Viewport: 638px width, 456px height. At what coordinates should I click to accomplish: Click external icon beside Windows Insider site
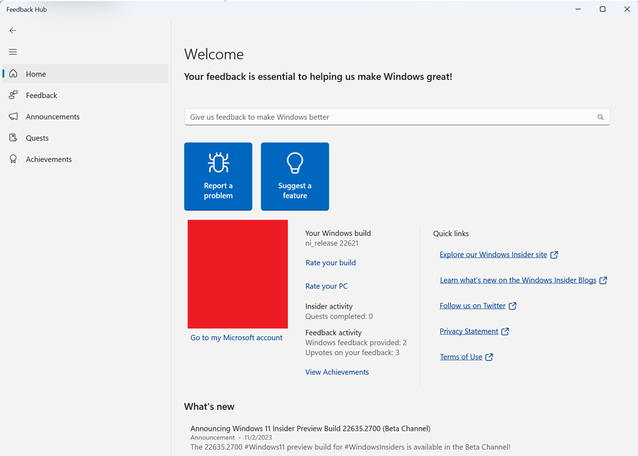(x=554, y=255)
